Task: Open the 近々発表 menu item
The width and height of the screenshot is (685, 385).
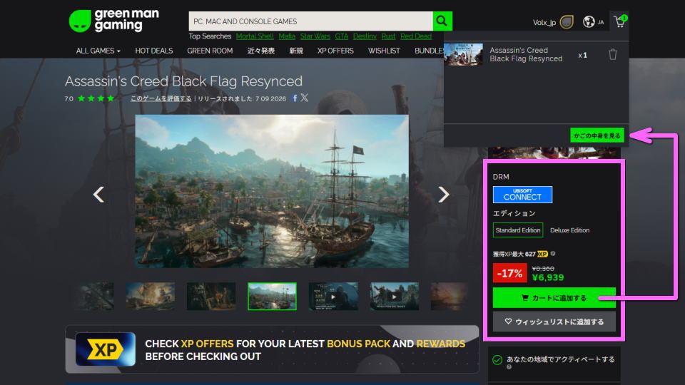Action: (261, 51)
